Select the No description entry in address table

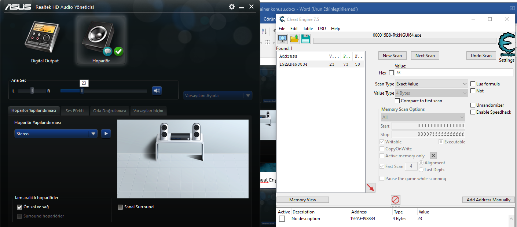[x=306, y=219]
